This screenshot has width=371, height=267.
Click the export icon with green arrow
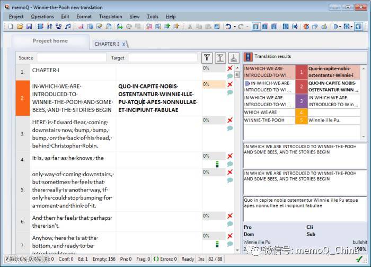[119, 27]
